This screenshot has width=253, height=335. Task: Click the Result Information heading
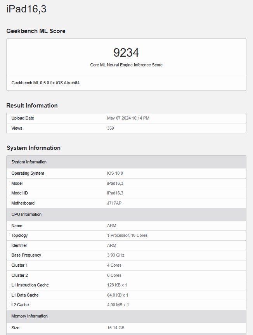(32, 106)
